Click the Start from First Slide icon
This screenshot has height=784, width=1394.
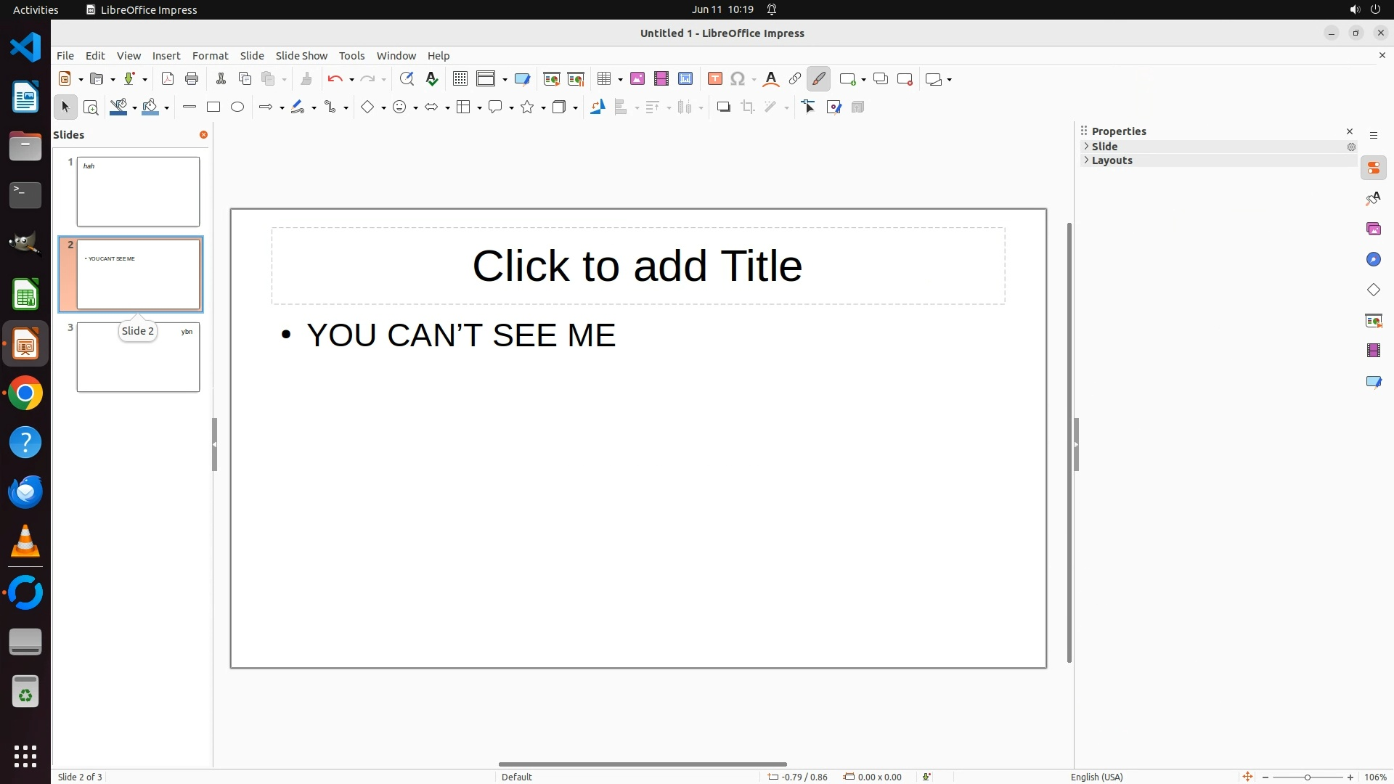point(551,79)
